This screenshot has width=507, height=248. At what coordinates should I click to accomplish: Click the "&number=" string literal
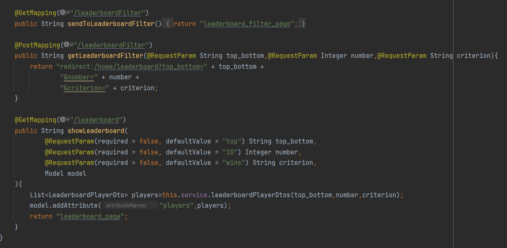79,77
